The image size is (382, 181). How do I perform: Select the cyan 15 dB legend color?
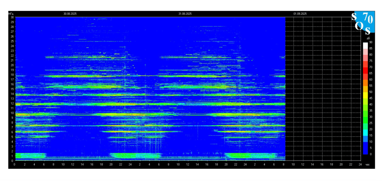[x=365, y=139]
